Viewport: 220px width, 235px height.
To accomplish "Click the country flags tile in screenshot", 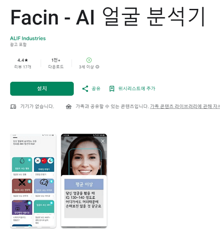I will tap(44, 164).
